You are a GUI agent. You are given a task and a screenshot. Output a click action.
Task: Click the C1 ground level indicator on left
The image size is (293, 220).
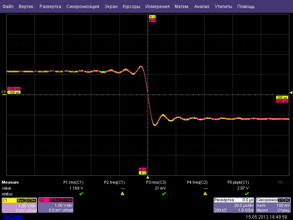coord(4,92)
